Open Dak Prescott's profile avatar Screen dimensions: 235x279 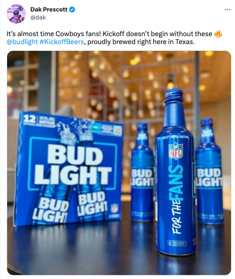[x=16, y=14]
